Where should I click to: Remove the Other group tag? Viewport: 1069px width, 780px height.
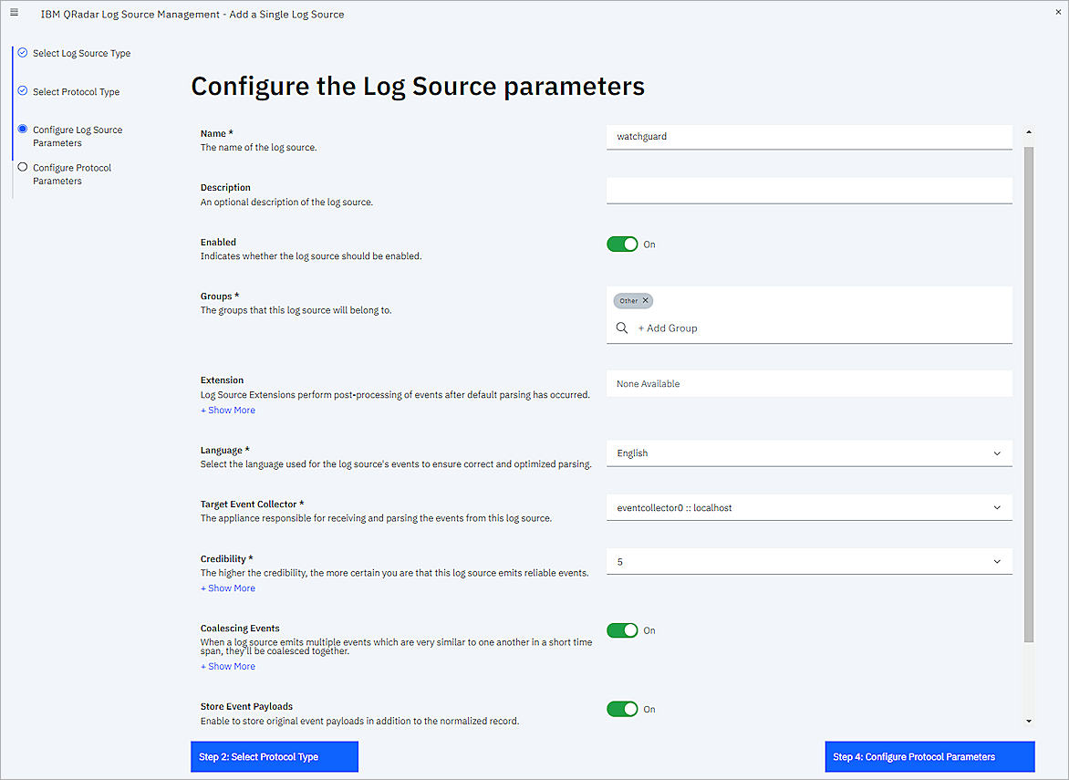click(x=645, y=300)
